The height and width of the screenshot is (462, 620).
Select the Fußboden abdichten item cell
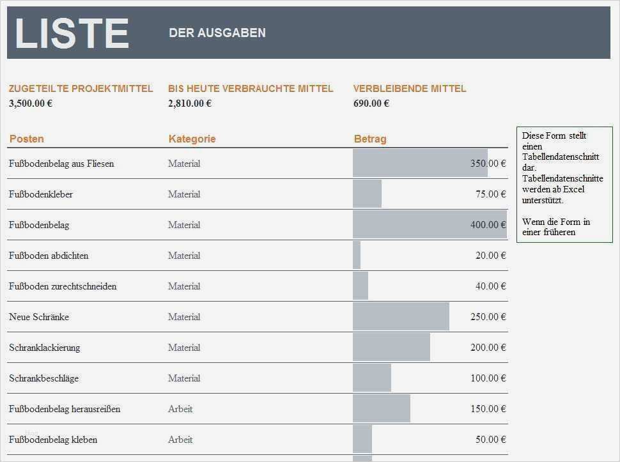[x=49, y=256]
